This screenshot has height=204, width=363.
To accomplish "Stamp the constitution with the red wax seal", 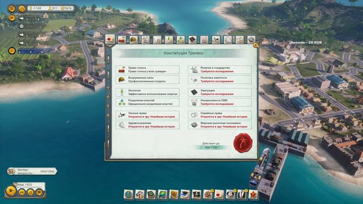I will [x=243, y=143].
